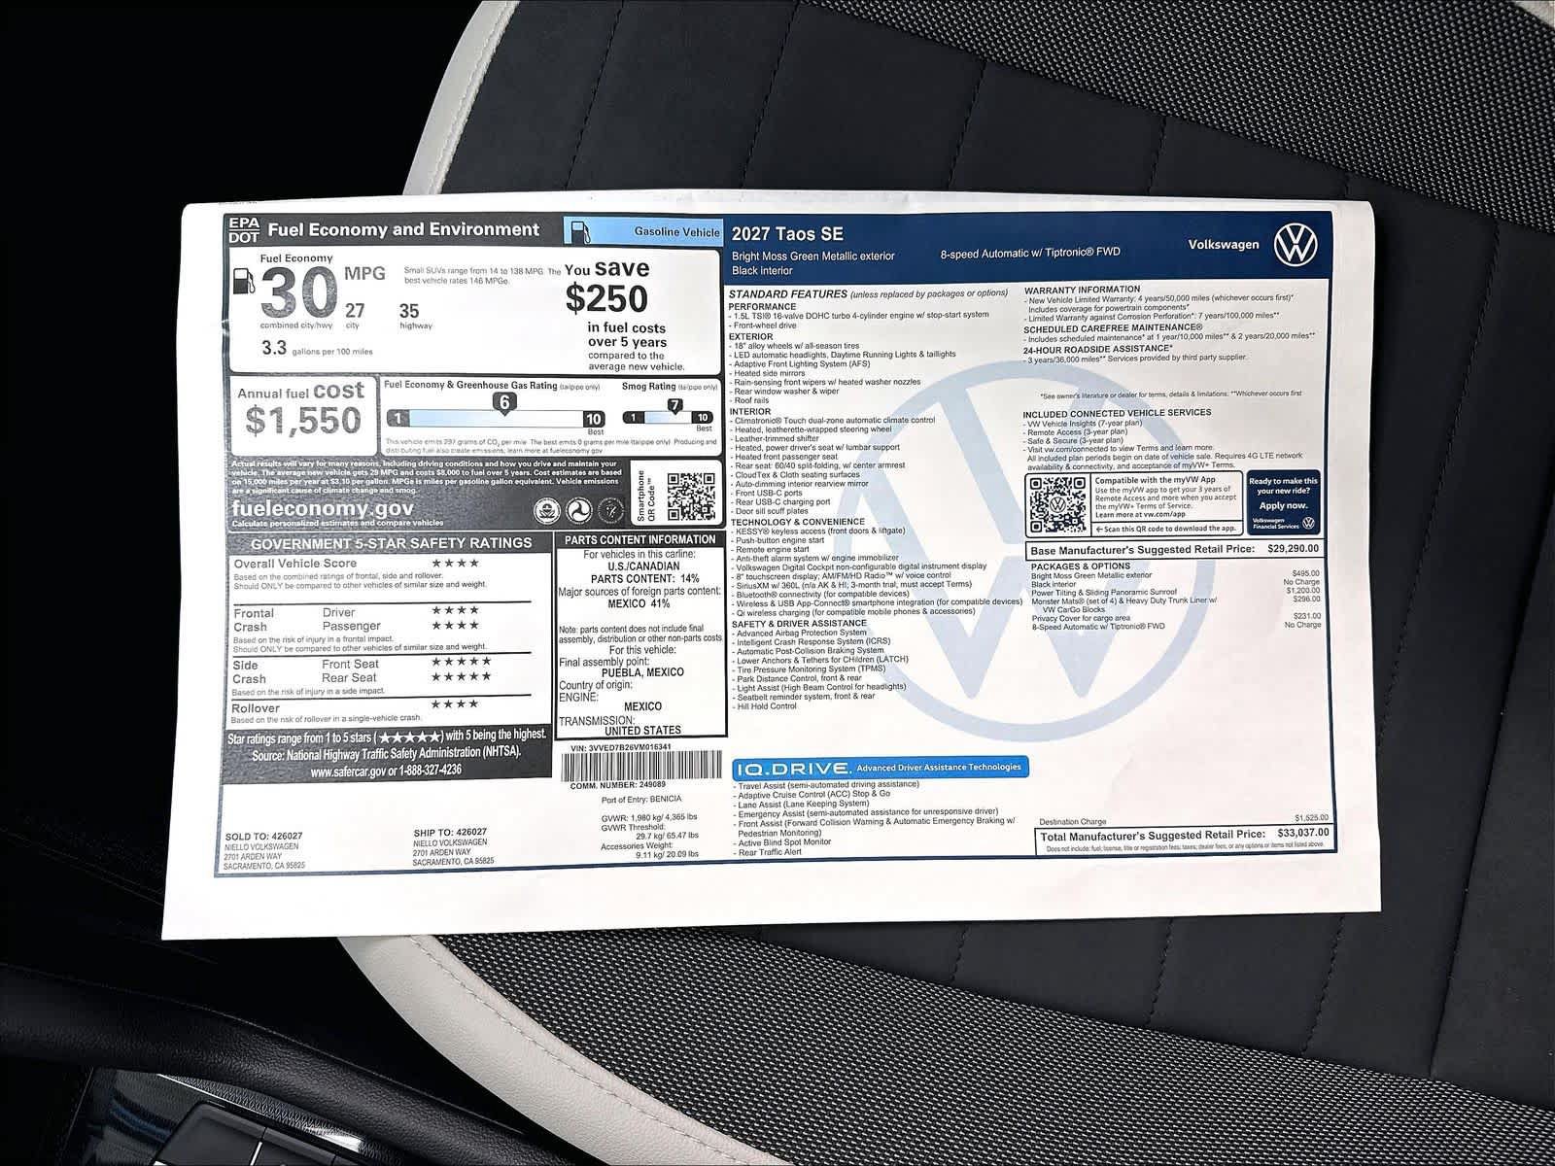Screen dimensions: 1555x1166
Task: Click the Standard Features heading
Action: (787, 293)
